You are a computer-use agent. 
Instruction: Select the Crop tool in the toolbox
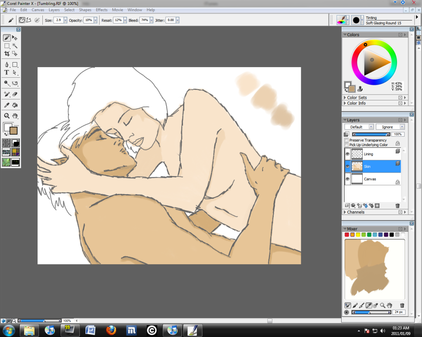click(7, 53)
